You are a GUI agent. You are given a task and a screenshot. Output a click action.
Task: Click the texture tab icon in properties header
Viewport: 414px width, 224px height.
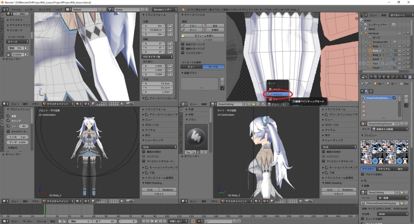click(x=410, y=77)
